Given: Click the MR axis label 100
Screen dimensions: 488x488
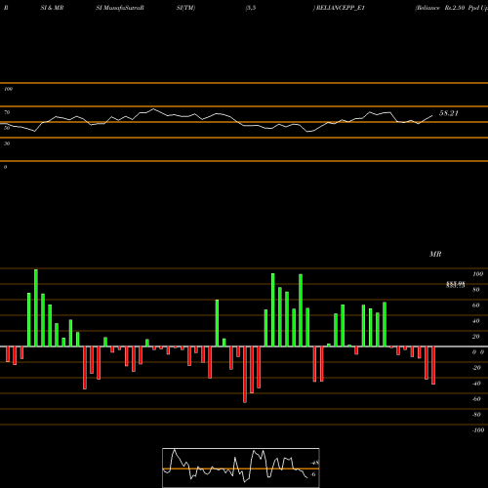Looking at the screenshot, I should click(x=477, y=274).
